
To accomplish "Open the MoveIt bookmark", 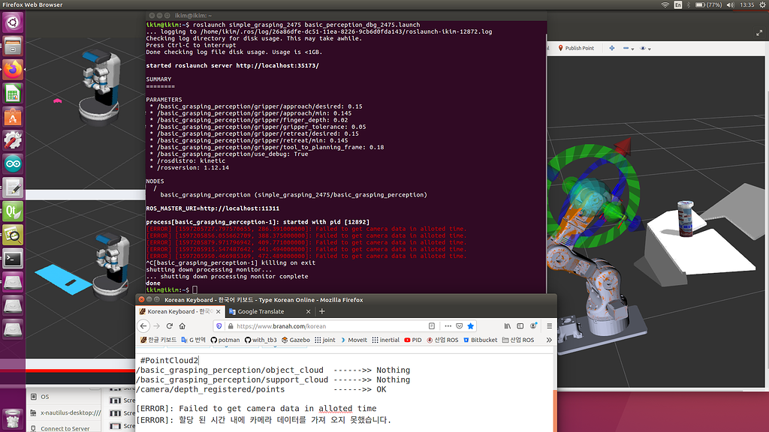I will click(x=353, y=340).
